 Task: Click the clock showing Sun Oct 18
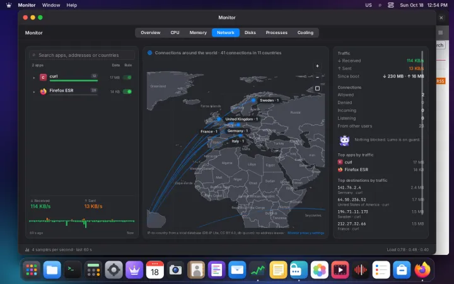424,5
